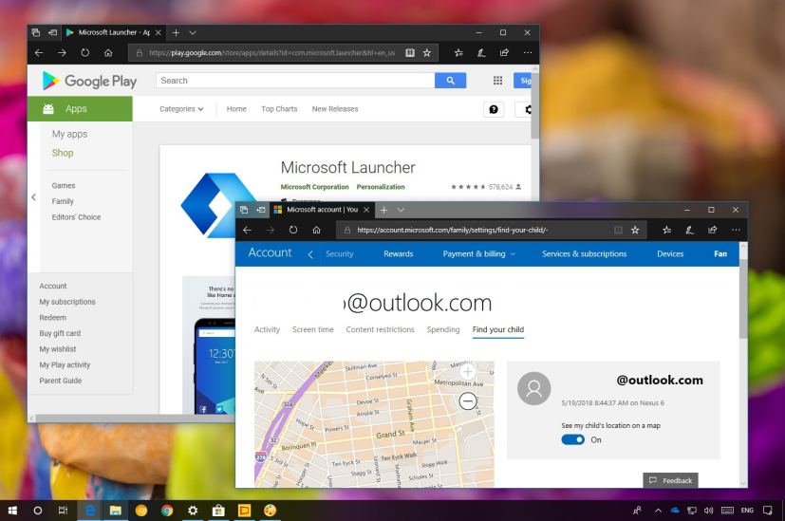Collapse the Google Play sidebar arrow
The width and height of the screenshot is (785, 521).
click(33, 197)
